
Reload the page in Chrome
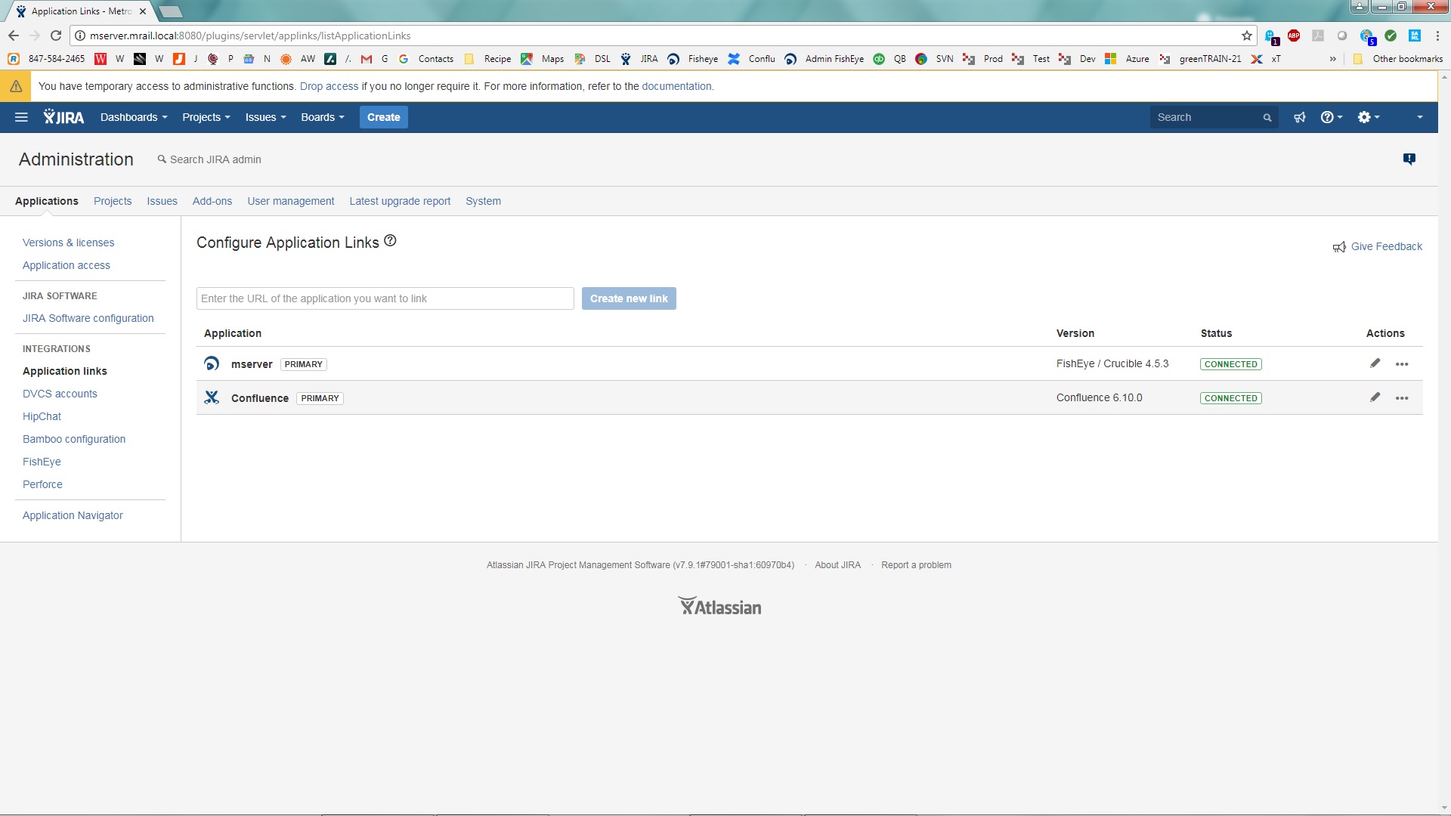(56, 36)
